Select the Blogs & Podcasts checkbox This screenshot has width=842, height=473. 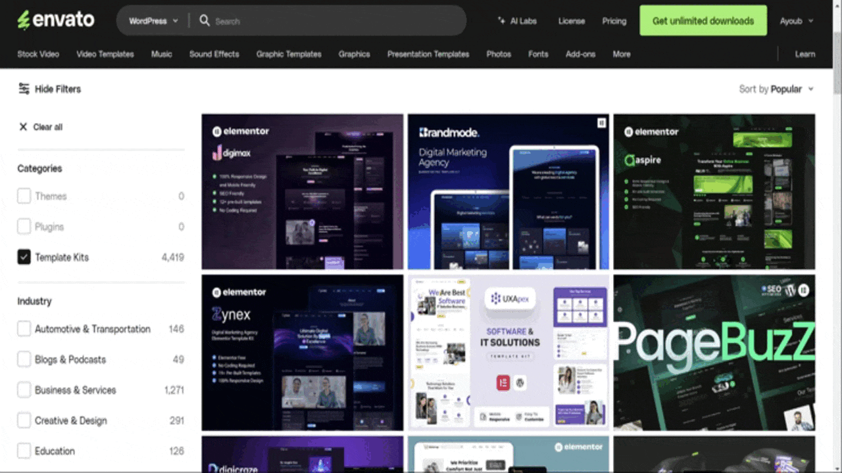point(24,359)
